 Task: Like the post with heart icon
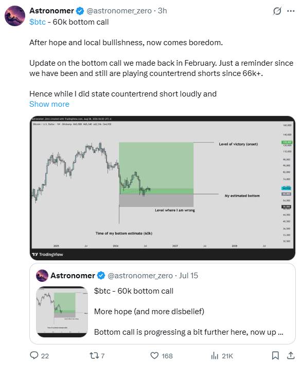click(x=154, y=355)
